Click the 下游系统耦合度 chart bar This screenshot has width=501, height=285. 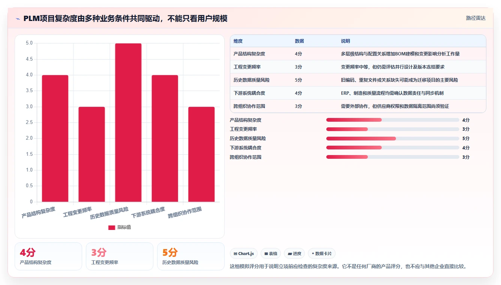(165, 139)
